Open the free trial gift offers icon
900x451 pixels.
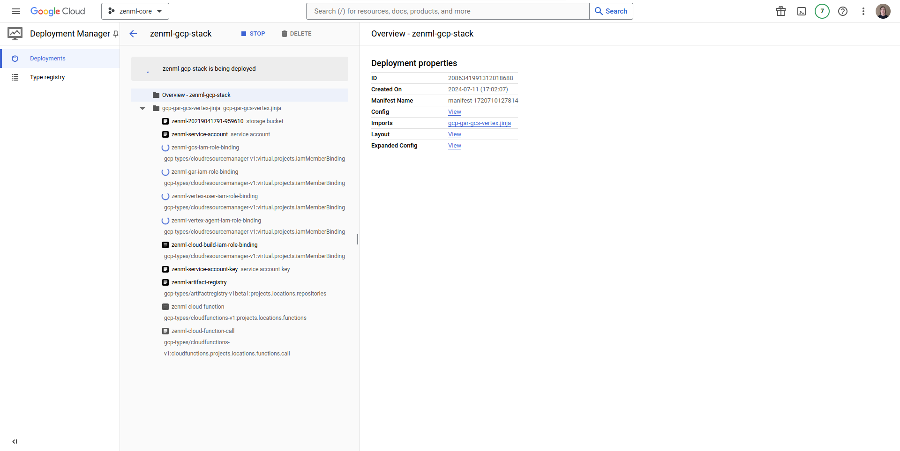[780, 11]
